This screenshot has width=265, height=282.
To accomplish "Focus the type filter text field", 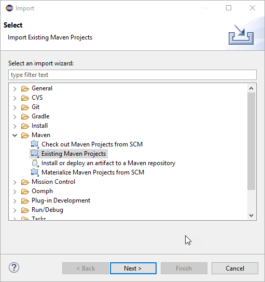I will [133, 75].
